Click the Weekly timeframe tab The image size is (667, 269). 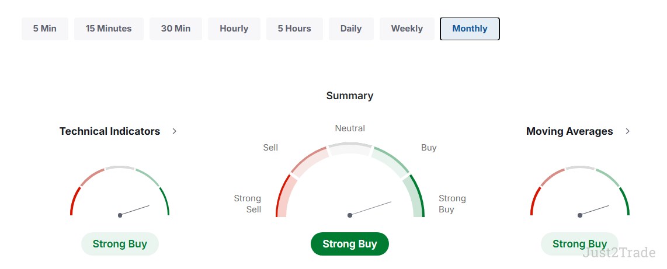coord(407,29)
